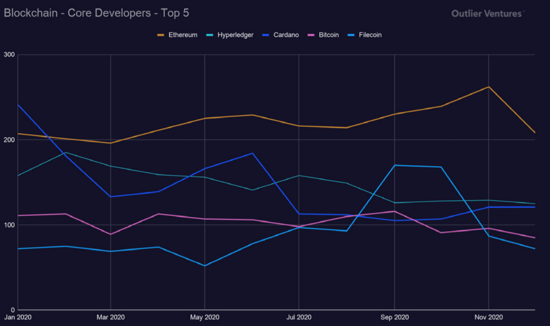The image size is (550, 326).
Task: Click the '300' y-axis label
Action: click(x=9, y=55)
